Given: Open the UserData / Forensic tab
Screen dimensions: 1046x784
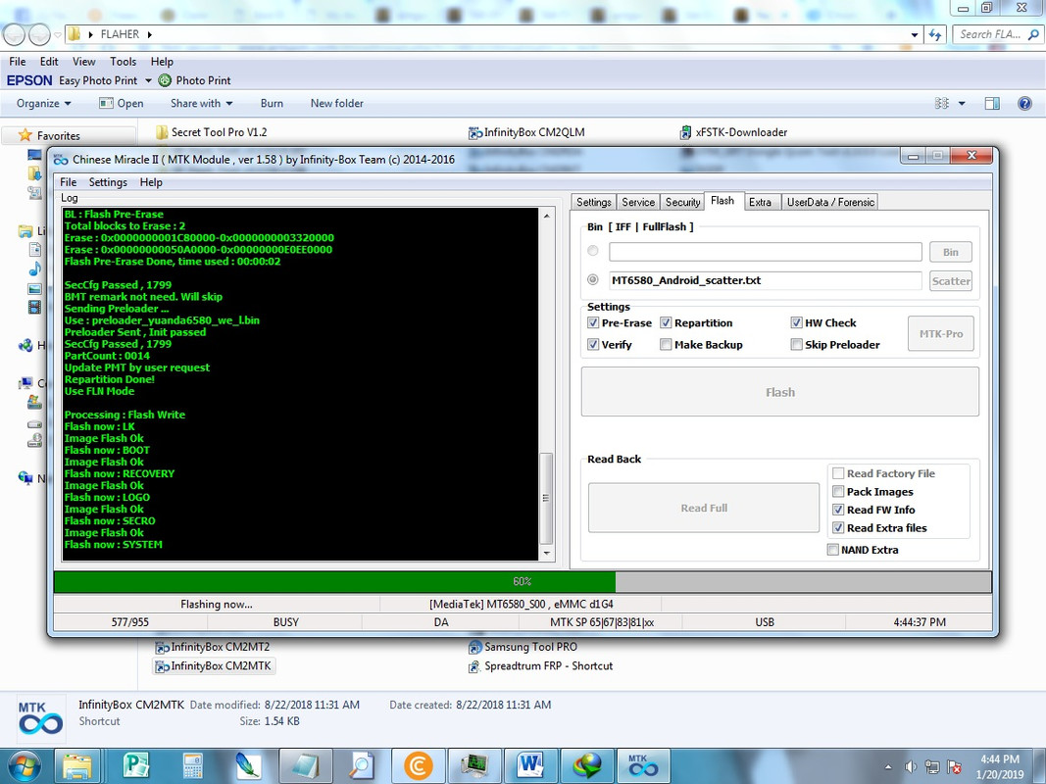Looking at the screenshot, I should 830,202.
